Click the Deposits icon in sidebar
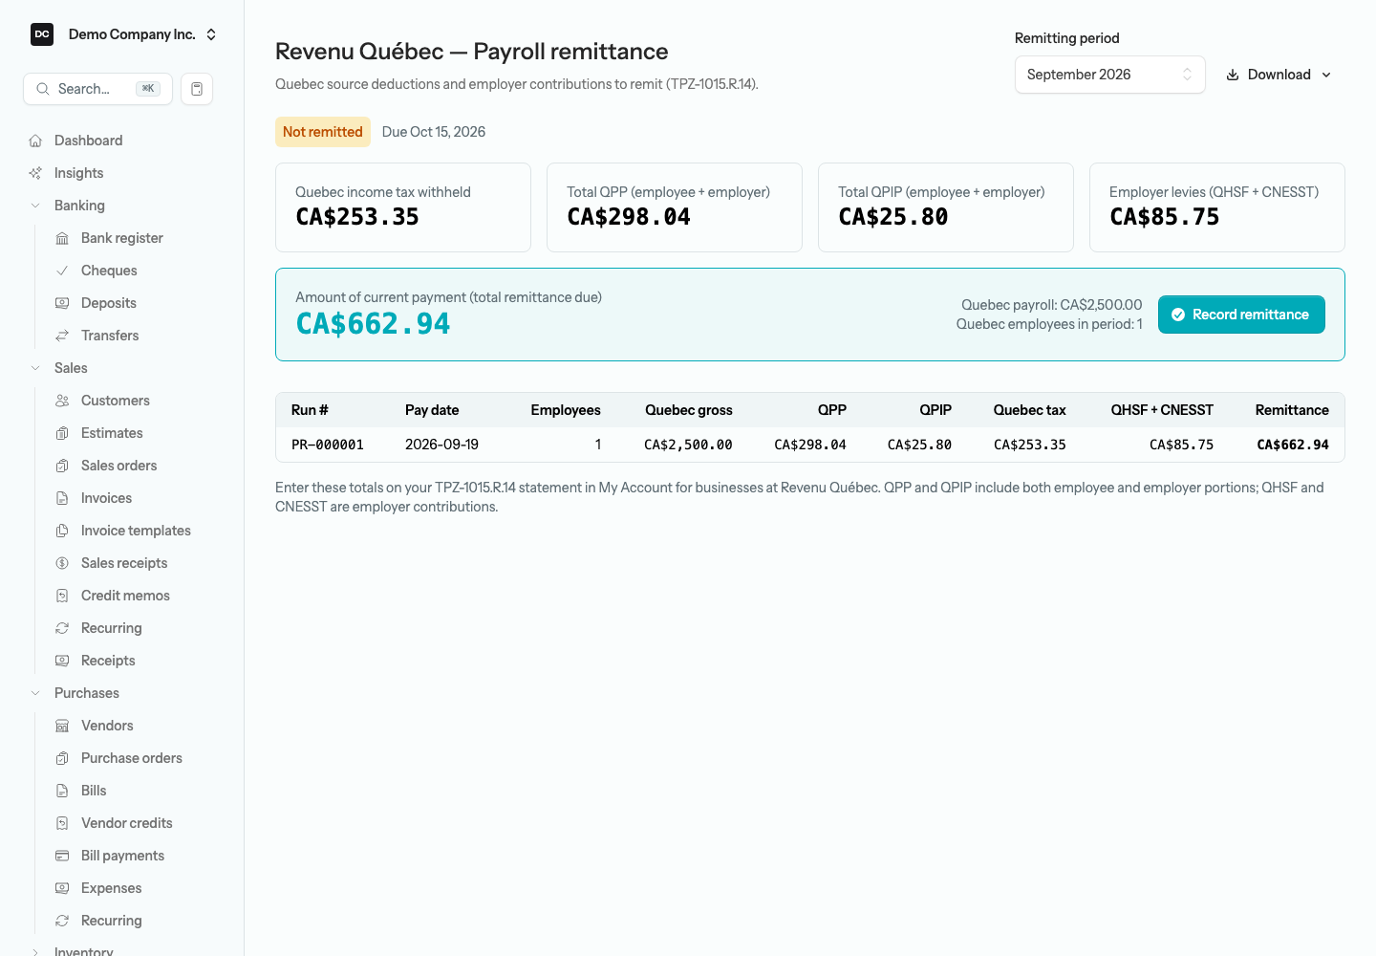Screen dimensions: 1376x956 pos(62,303)
